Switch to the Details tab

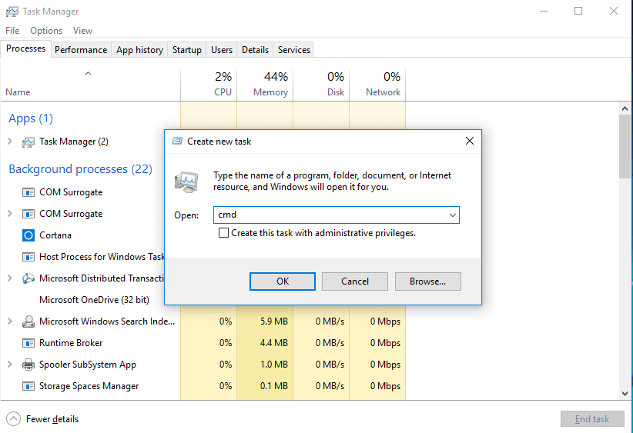[255, 49]
